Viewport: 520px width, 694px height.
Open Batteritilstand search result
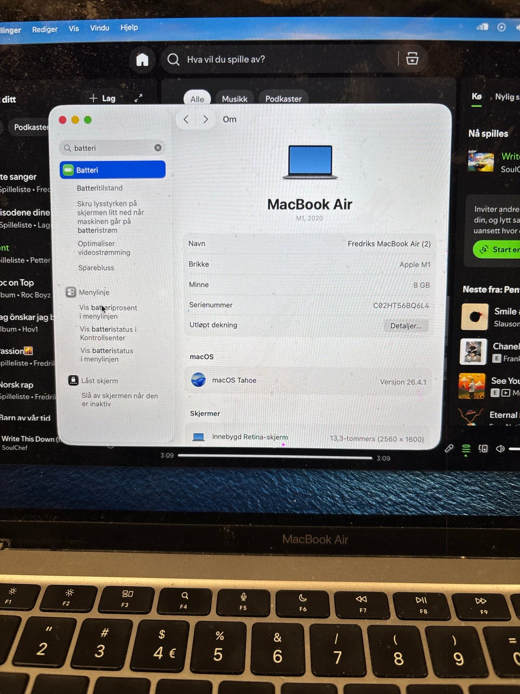point(100,188)
